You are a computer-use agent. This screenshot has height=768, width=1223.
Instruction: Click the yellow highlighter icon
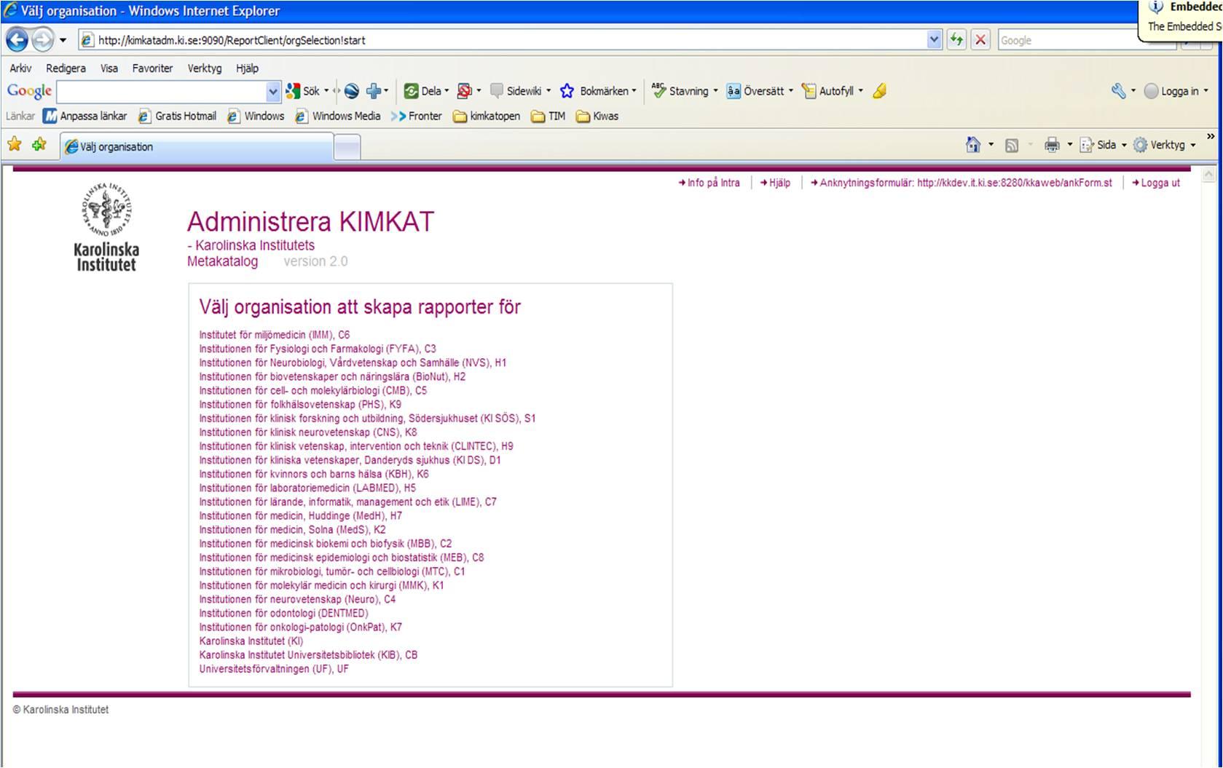point(879,91)
